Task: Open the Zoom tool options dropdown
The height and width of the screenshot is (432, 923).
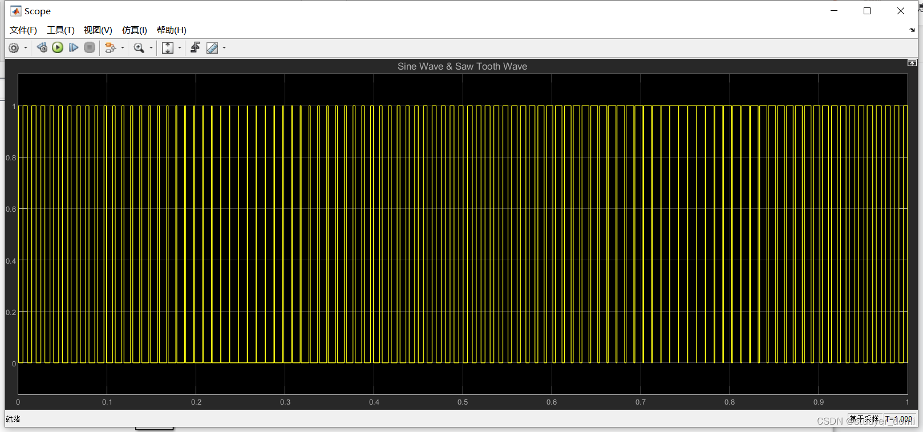Action: coord(151,48)
